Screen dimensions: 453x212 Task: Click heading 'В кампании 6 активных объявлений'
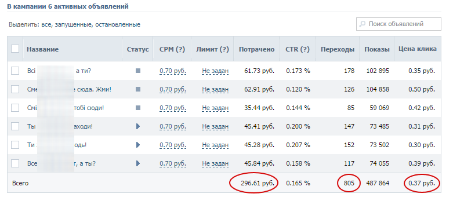68,6
